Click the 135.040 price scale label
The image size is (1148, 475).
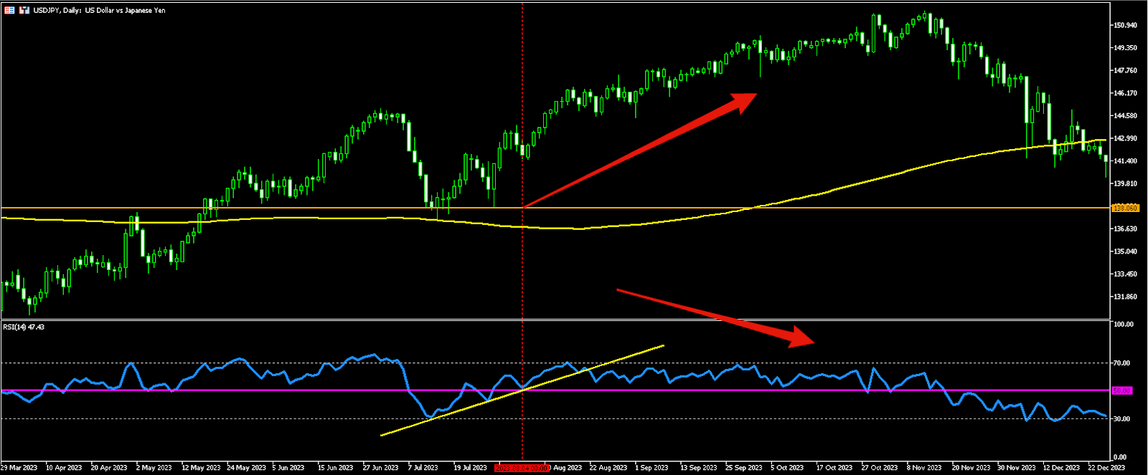coord(1125,251)
